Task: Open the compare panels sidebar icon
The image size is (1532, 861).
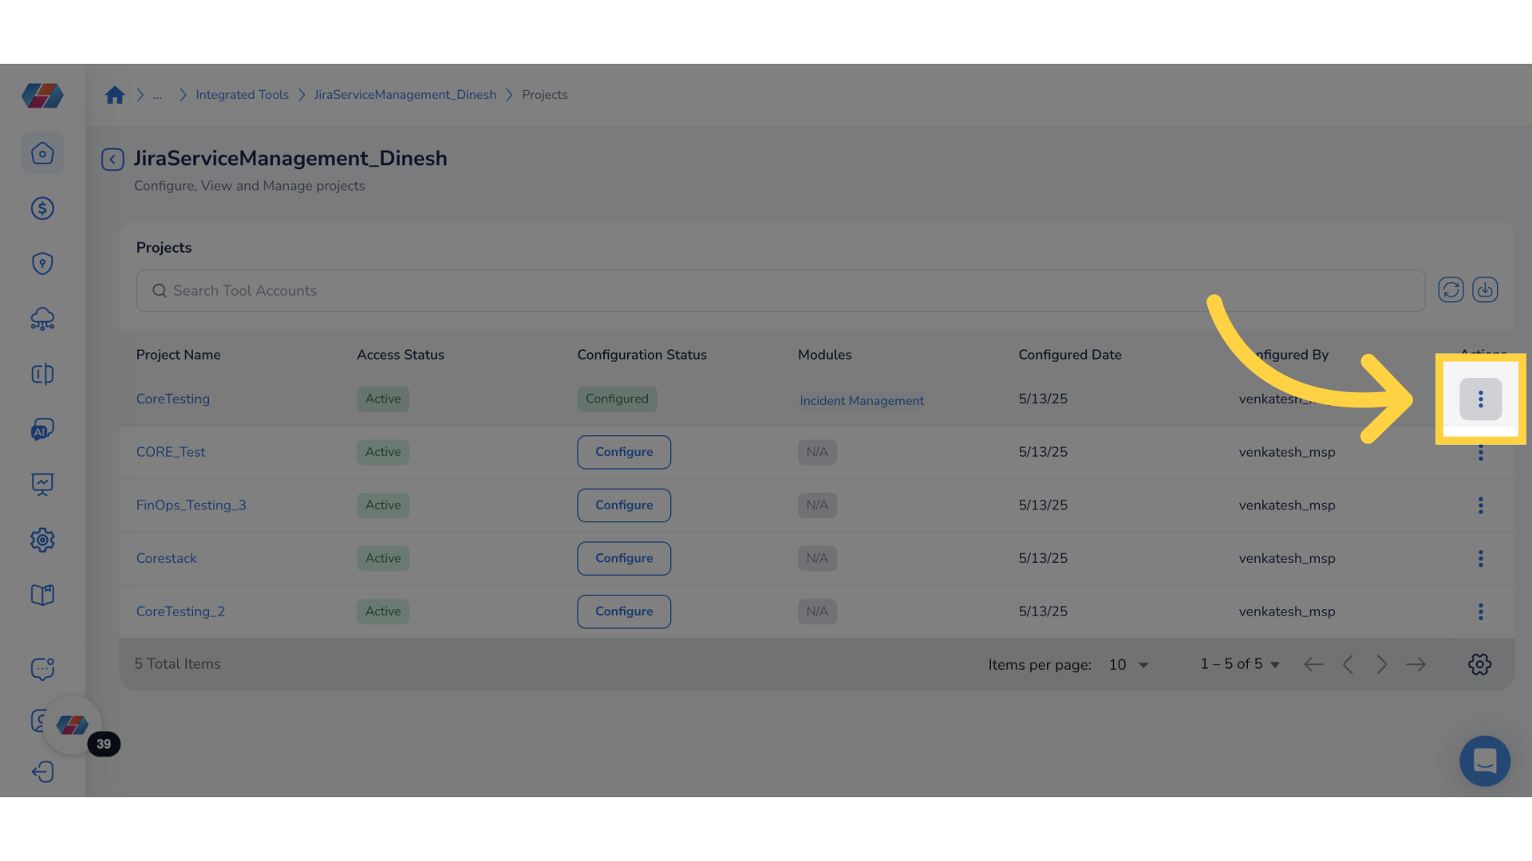Action: [x=42, y=374]
